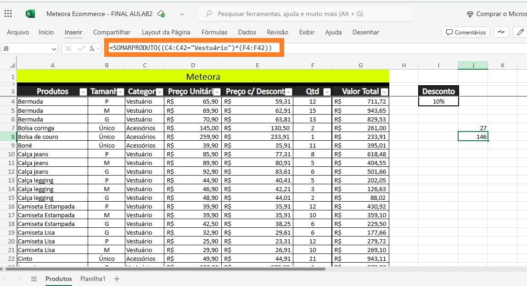Viewport: 527px width, 286px height.
Task: Select cell J8 containing 146
Action: 473,137
